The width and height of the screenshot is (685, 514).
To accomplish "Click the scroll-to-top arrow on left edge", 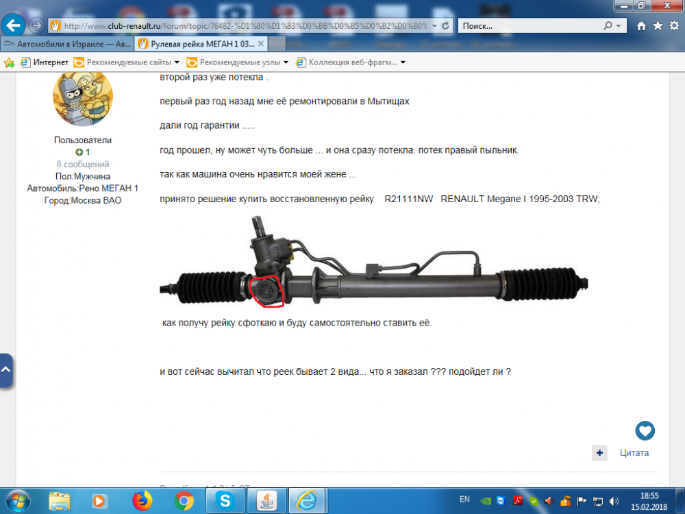I will (x=5, y=370).
